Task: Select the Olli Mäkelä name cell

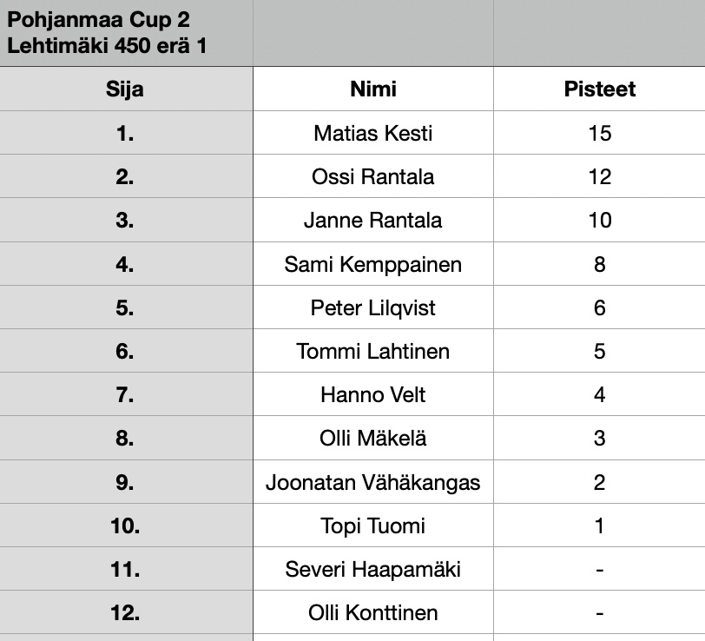Action: coord(373,439)
